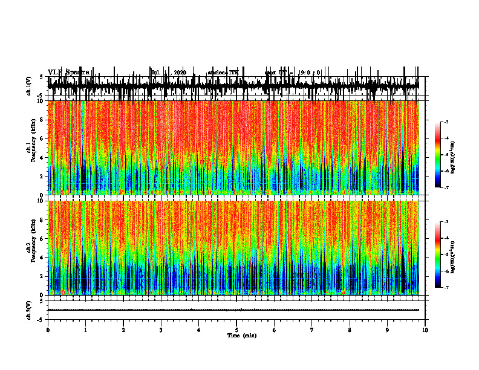Screen dimensions: 479x370
Task: Click the '-3' label on ch.2 color bar
Action: point(446,222)
